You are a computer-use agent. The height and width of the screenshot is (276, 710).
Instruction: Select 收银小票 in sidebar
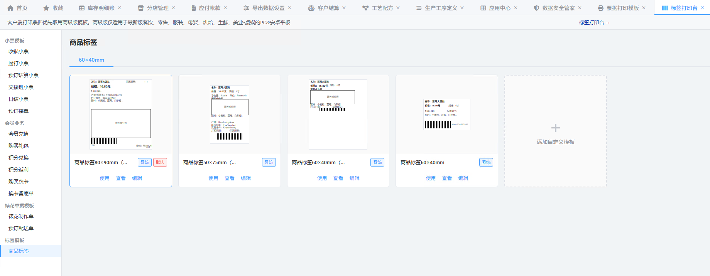pyautogui.click(x=19, y=51)
